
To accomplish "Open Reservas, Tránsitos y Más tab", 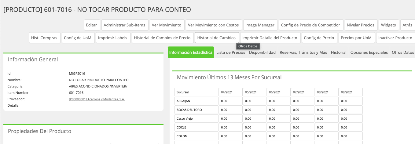I will 303,52.
